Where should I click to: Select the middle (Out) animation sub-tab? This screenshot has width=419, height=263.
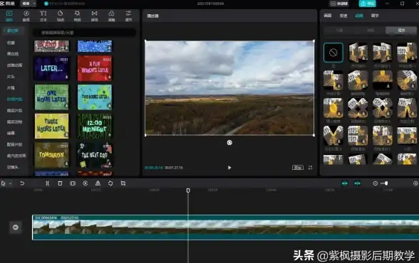coord(371,31)
